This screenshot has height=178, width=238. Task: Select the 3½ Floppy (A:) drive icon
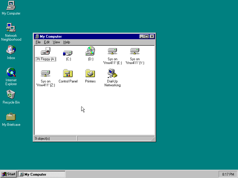coord(46,51)
